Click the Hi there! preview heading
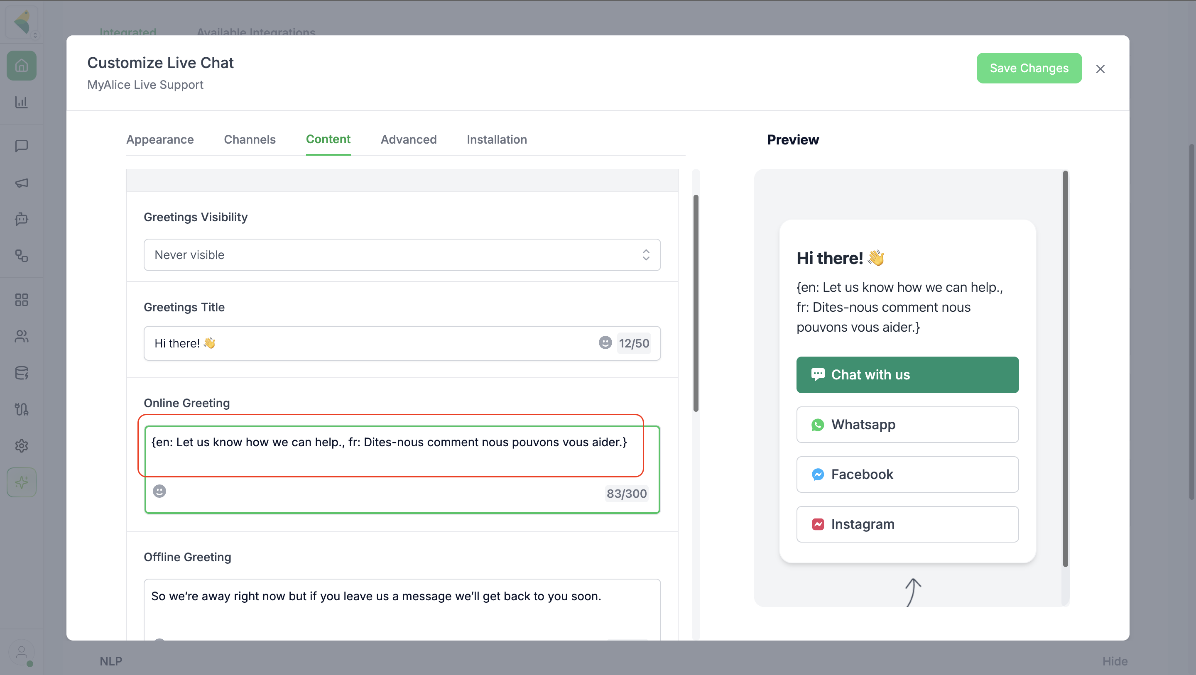 click(840, 258)
